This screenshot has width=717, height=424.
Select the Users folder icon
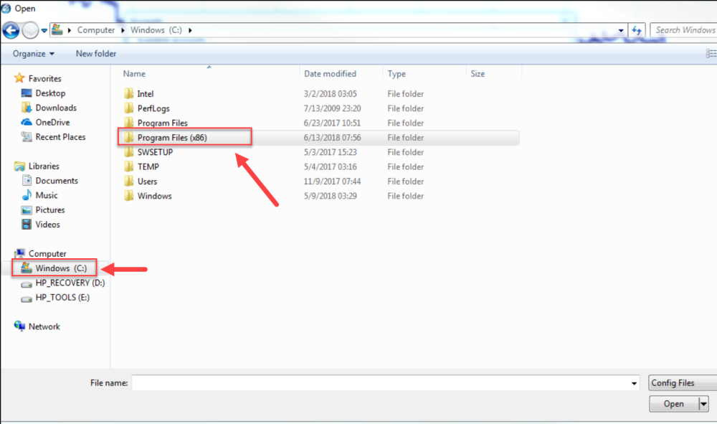(129, 181)
